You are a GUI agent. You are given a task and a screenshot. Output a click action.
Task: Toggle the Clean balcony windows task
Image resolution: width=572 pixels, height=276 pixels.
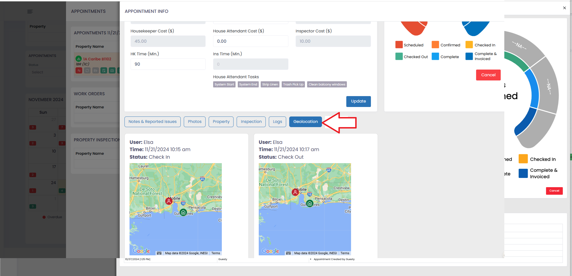coord(327,84)
